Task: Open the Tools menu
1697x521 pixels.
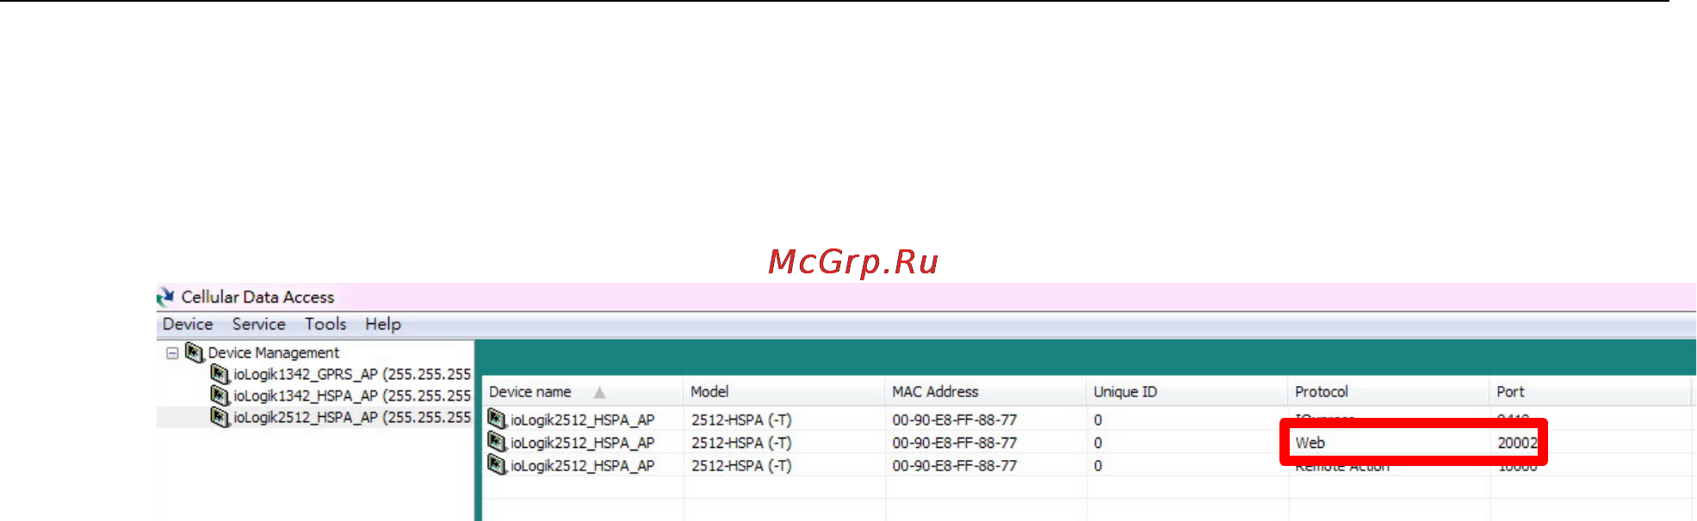Action: [325, 324]
